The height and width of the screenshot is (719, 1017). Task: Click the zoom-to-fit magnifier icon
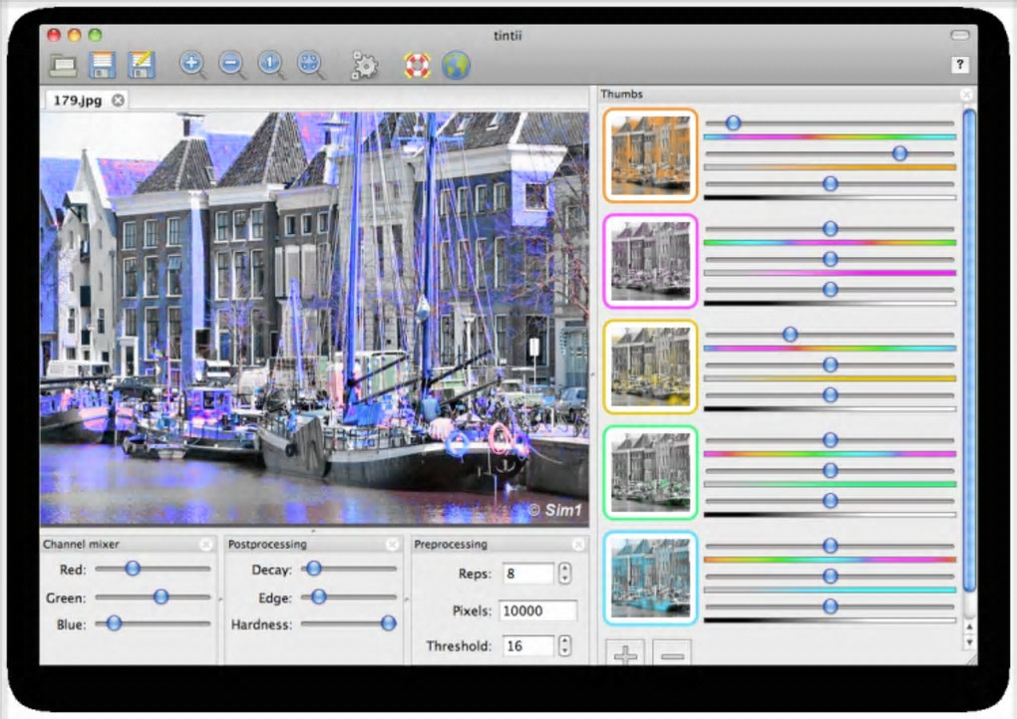click(311, 65)
